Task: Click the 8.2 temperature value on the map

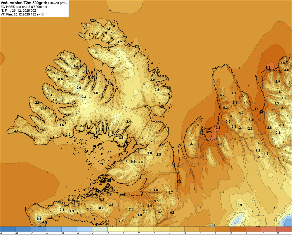Action: 179,181
